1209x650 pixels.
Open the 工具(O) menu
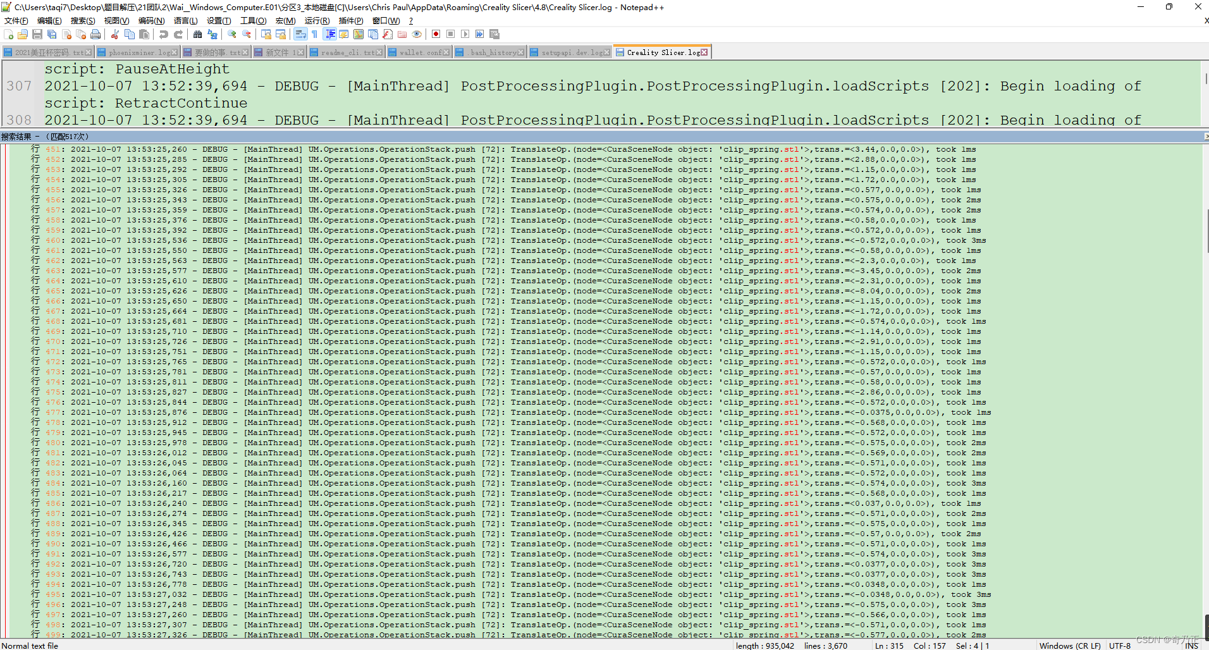[253, 21]
